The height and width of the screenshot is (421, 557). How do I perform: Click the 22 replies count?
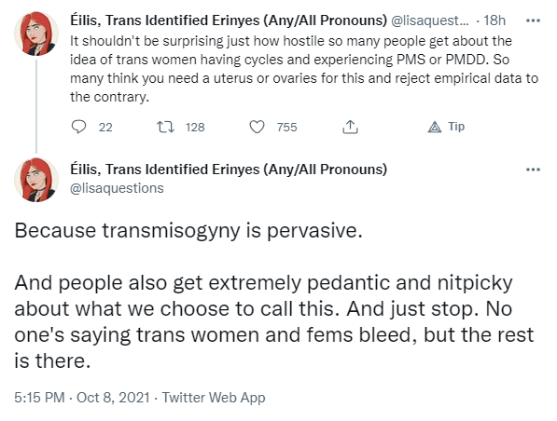click(x=105, y=127)
